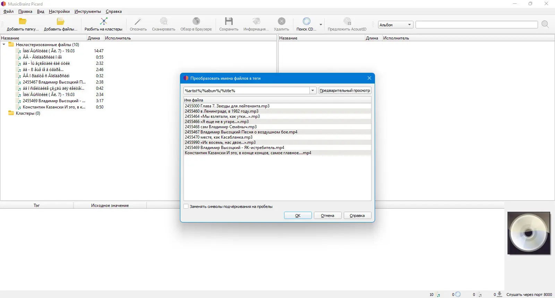Click the toolbar search text field
Image resolution: width=555 pixels, height=298 pixels.
[x=477, y=25]
